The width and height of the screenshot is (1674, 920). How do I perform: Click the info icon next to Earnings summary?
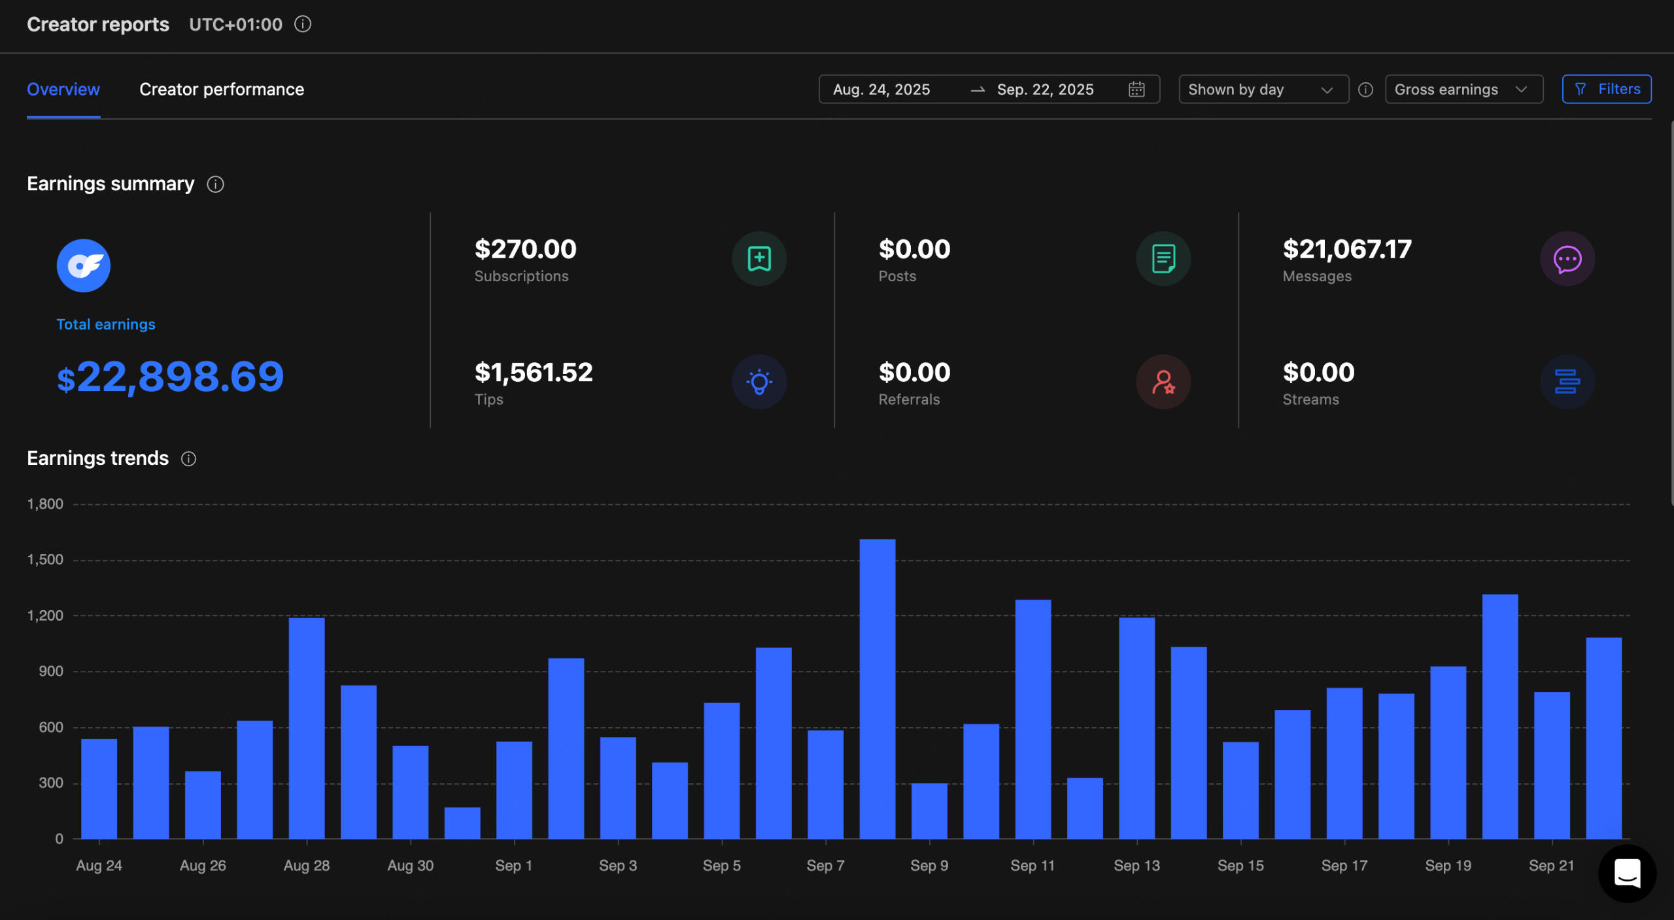tap(215, 184)
